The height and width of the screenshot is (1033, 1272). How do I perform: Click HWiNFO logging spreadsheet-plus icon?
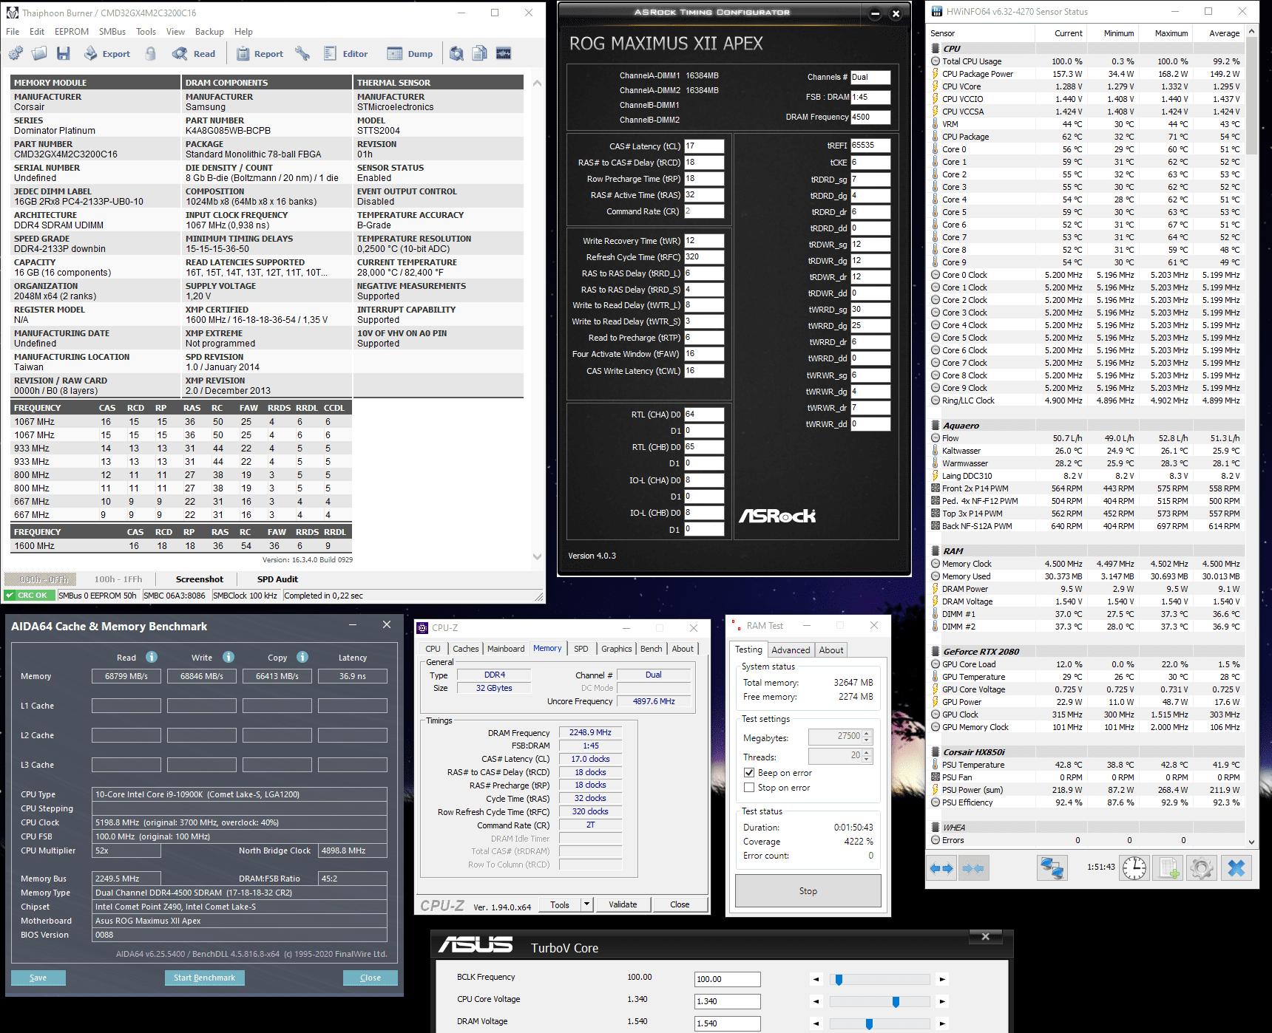[1168, 868]
